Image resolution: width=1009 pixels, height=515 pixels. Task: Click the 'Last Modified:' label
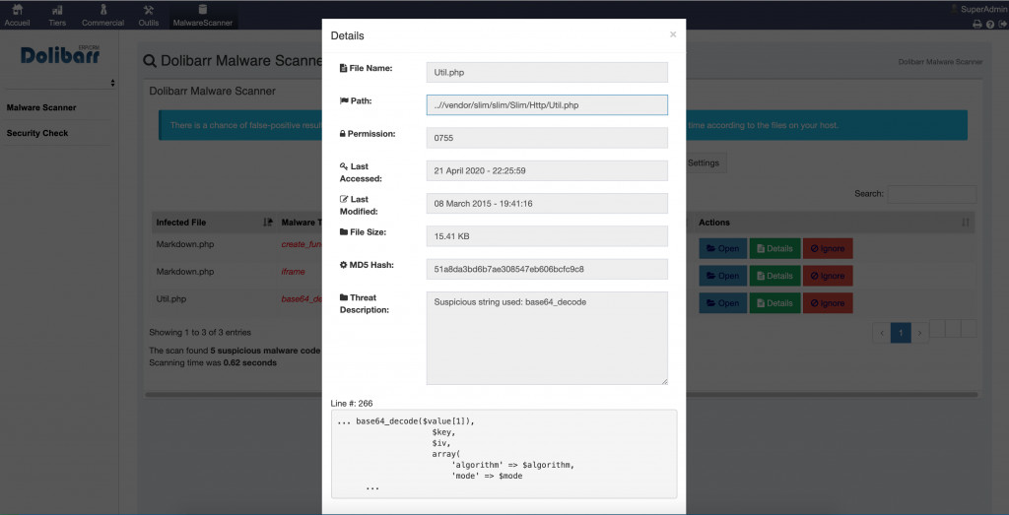(x=359, y=205)
